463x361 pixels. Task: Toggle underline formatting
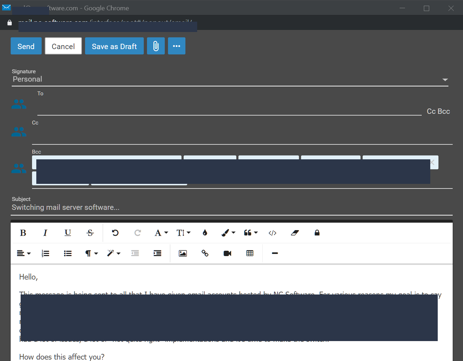point(68,233)
